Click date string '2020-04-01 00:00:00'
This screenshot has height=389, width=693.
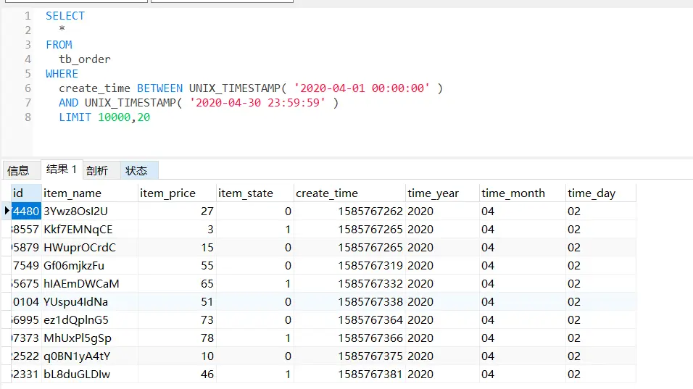coord(362,88)
